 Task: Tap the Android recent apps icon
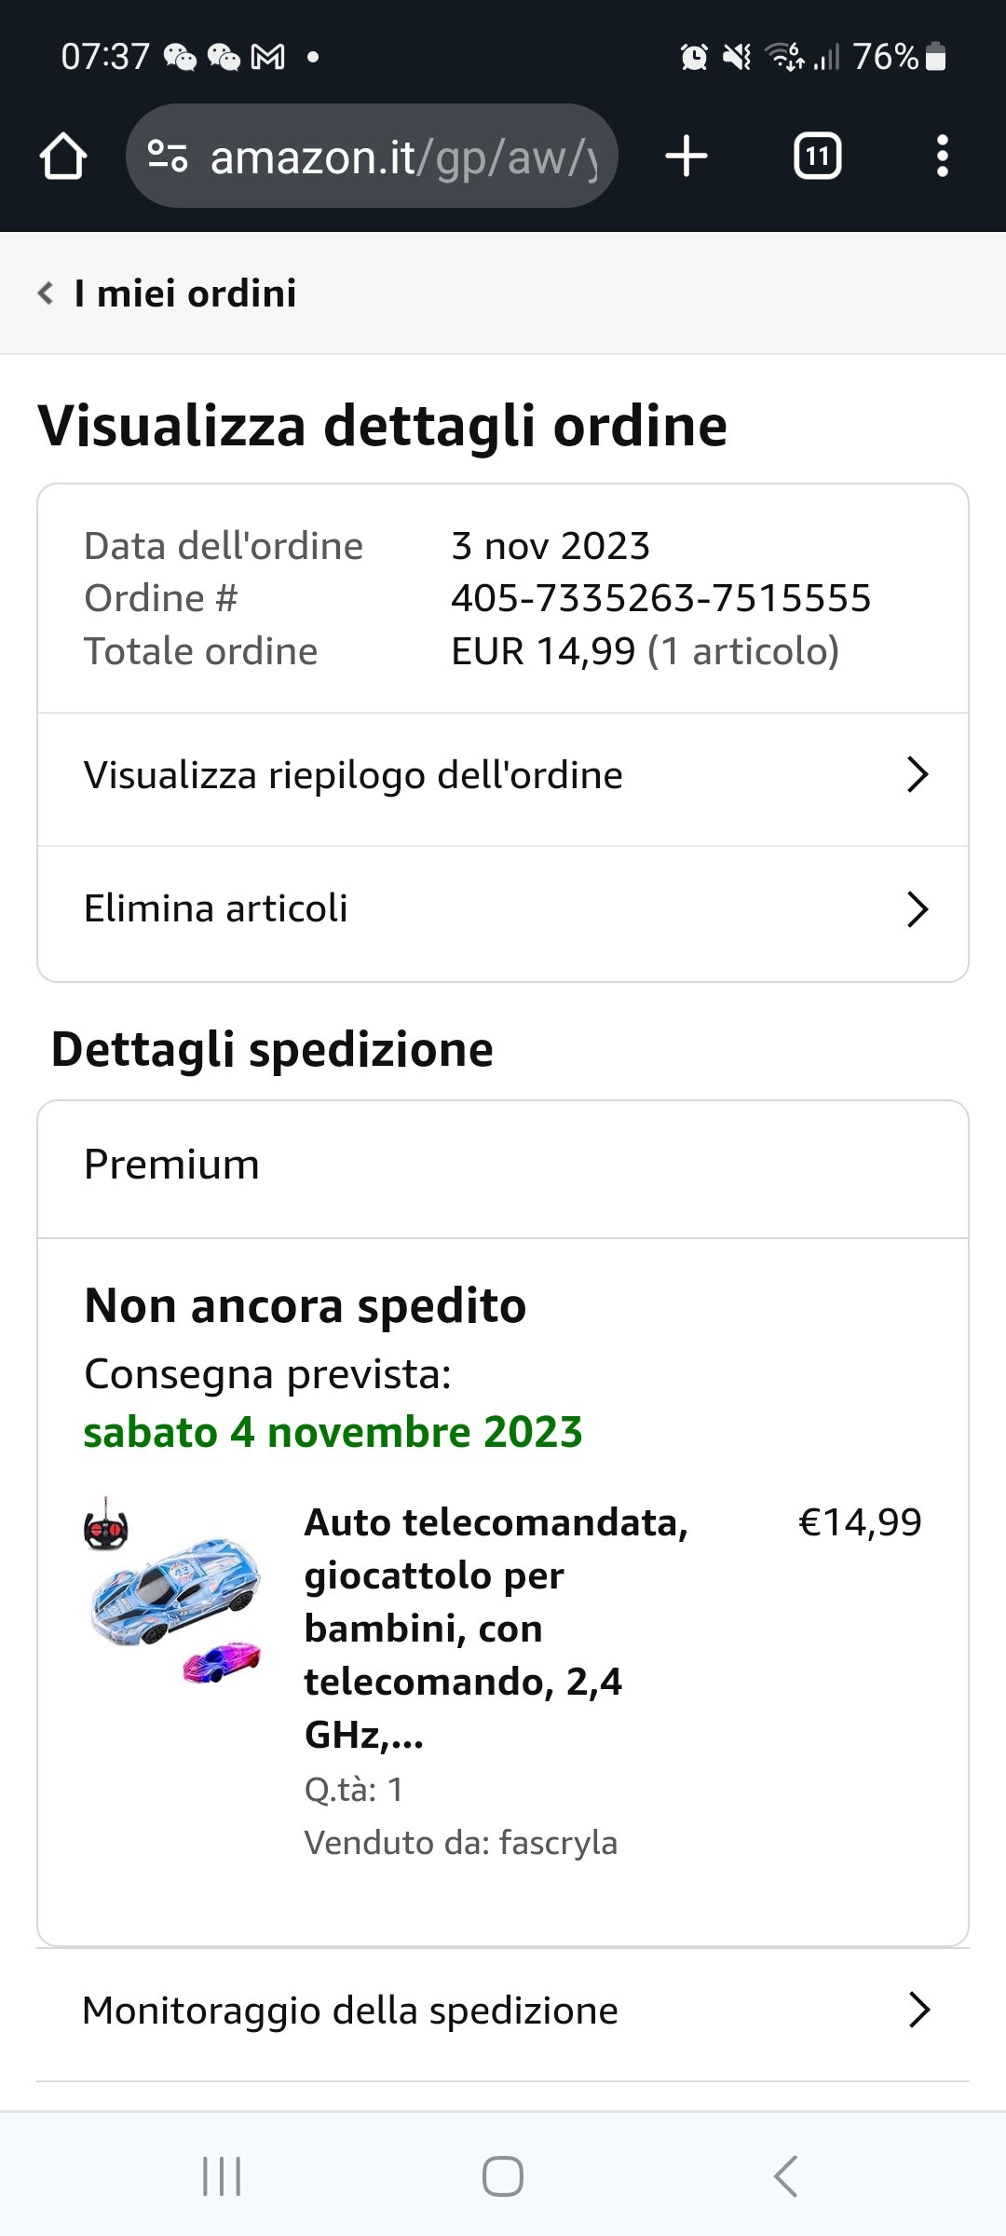pos(222,2176)
